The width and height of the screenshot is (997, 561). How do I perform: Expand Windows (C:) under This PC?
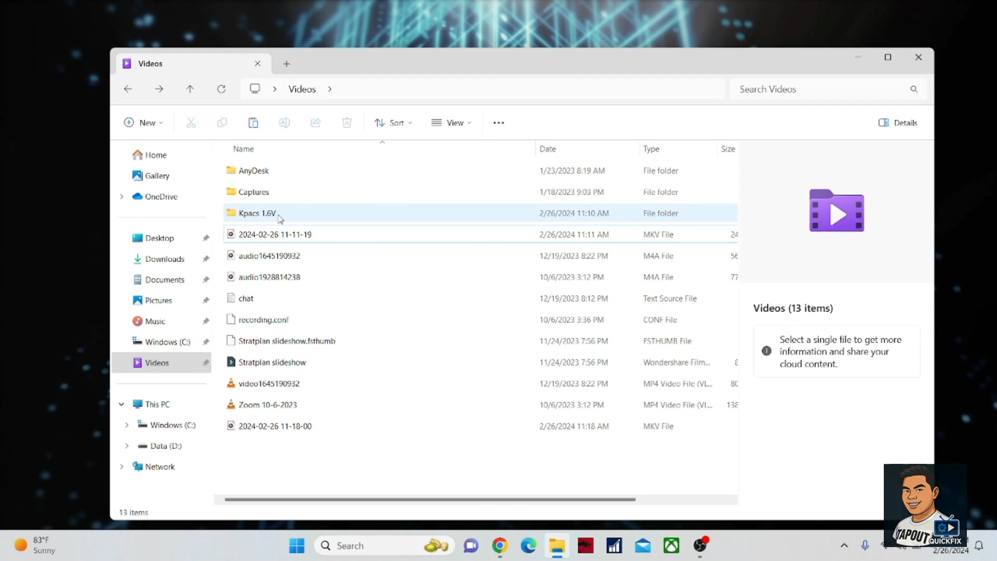[x=127, y=425]
